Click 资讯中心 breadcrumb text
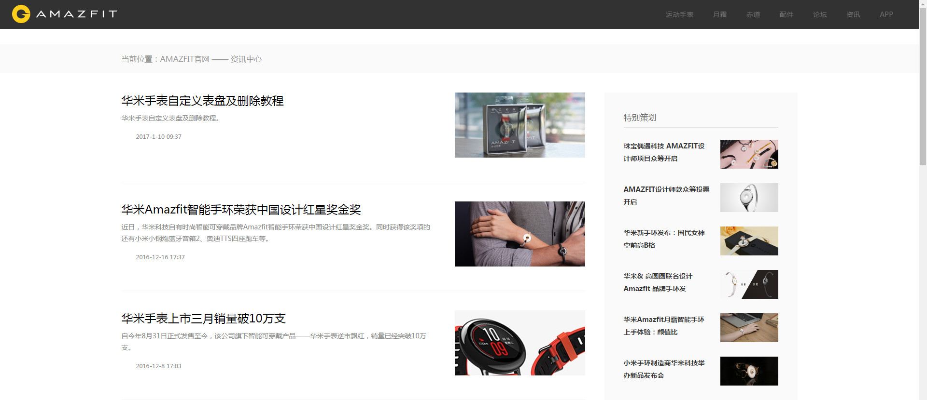927x400 pixels. pyautogui.click(x=246, y=59)
